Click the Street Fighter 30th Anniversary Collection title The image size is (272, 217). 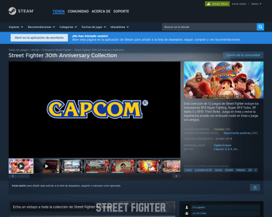(x=62, y=55)
